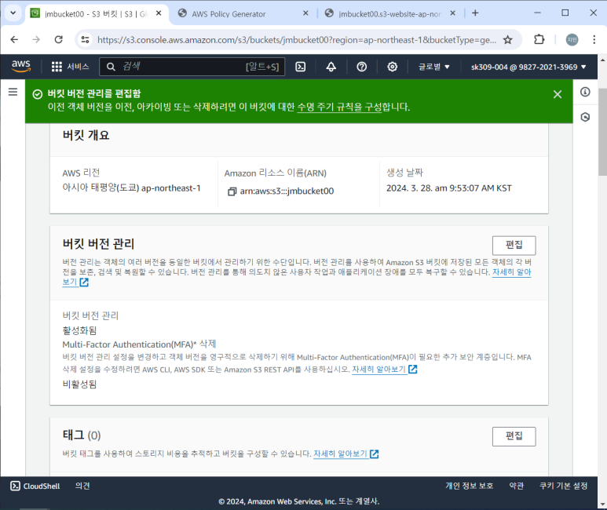Close the AWS Policy Generator tab

coord(305,13)
